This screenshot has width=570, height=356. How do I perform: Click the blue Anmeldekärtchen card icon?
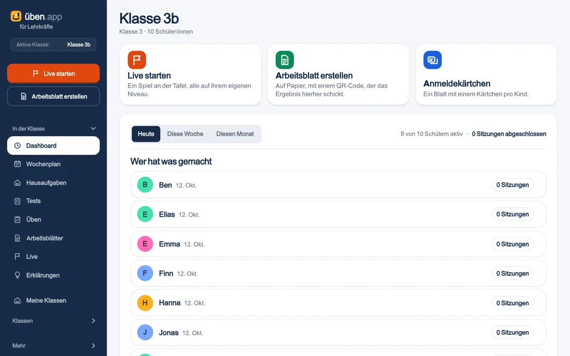[433, 60]
